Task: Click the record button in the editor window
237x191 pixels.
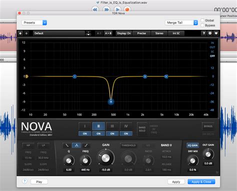Action: [127, 9]
